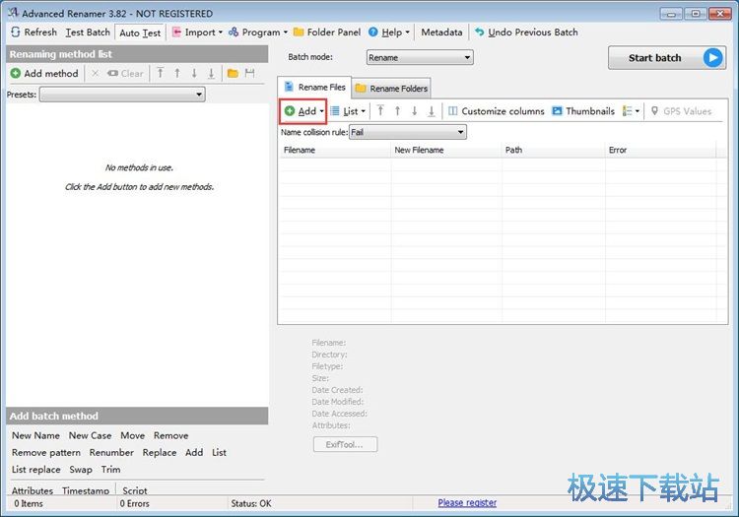This screenshot has width=739, height=517.
Task: Add Trim batch method
Action: tap(110, 470)
